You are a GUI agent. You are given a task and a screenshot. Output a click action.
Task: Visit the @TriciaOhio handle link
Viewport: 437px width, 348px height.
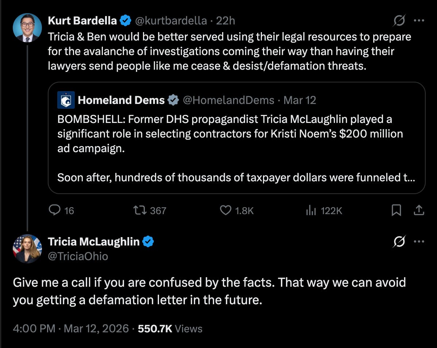pyautogui.click(x=78, y=256)
